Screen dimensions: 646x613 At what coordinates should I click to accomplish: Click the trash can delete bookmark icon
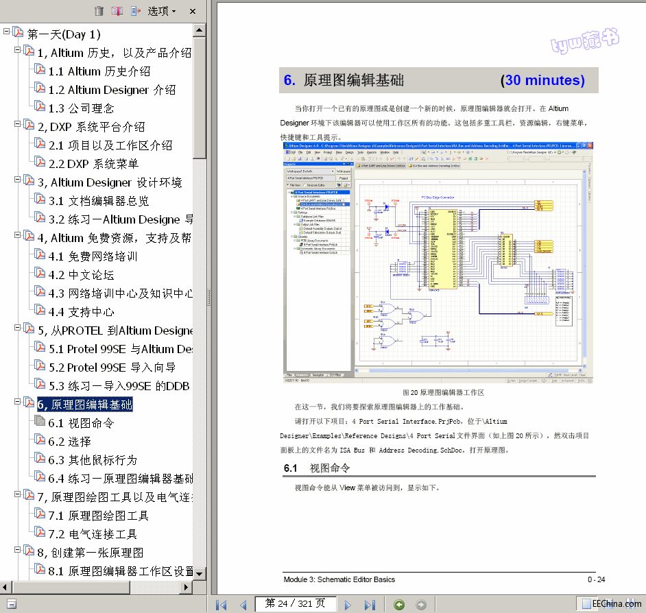pos(99,11)
